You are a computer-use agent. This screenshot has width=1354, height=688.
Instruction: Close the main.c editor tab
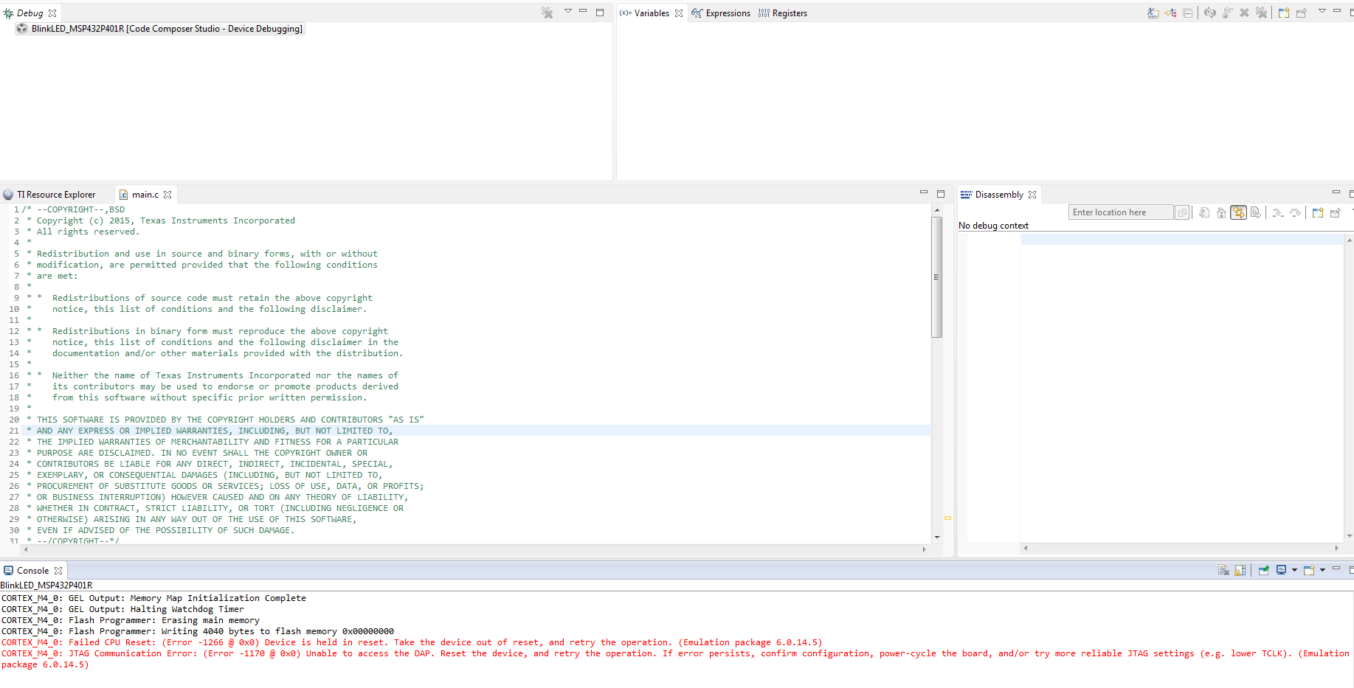[x=167, y=195]
